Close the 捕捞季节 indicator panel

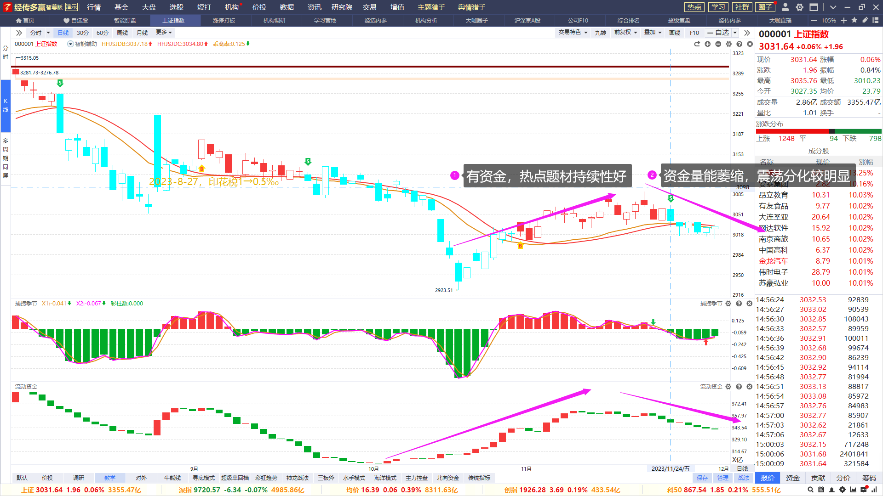click(750, 304)
